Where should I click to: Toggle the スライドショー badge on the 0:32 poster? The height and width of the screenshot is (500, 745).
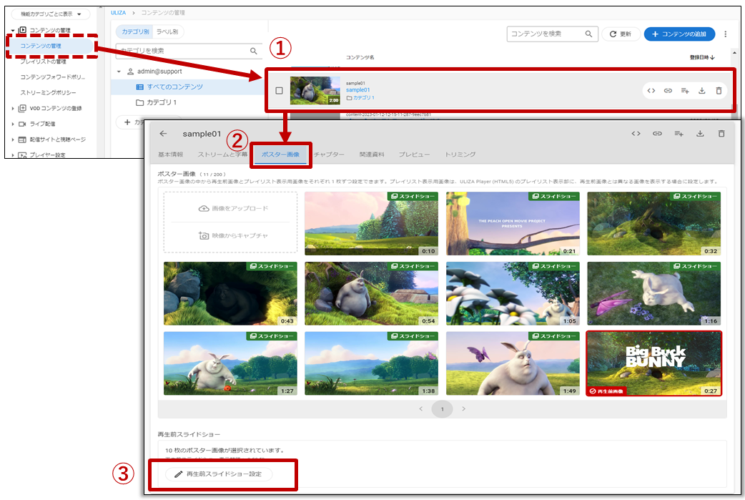point(696,196)
